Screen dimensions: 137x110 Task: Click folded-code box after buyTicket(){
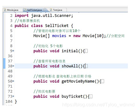click(x=91, y=96)
